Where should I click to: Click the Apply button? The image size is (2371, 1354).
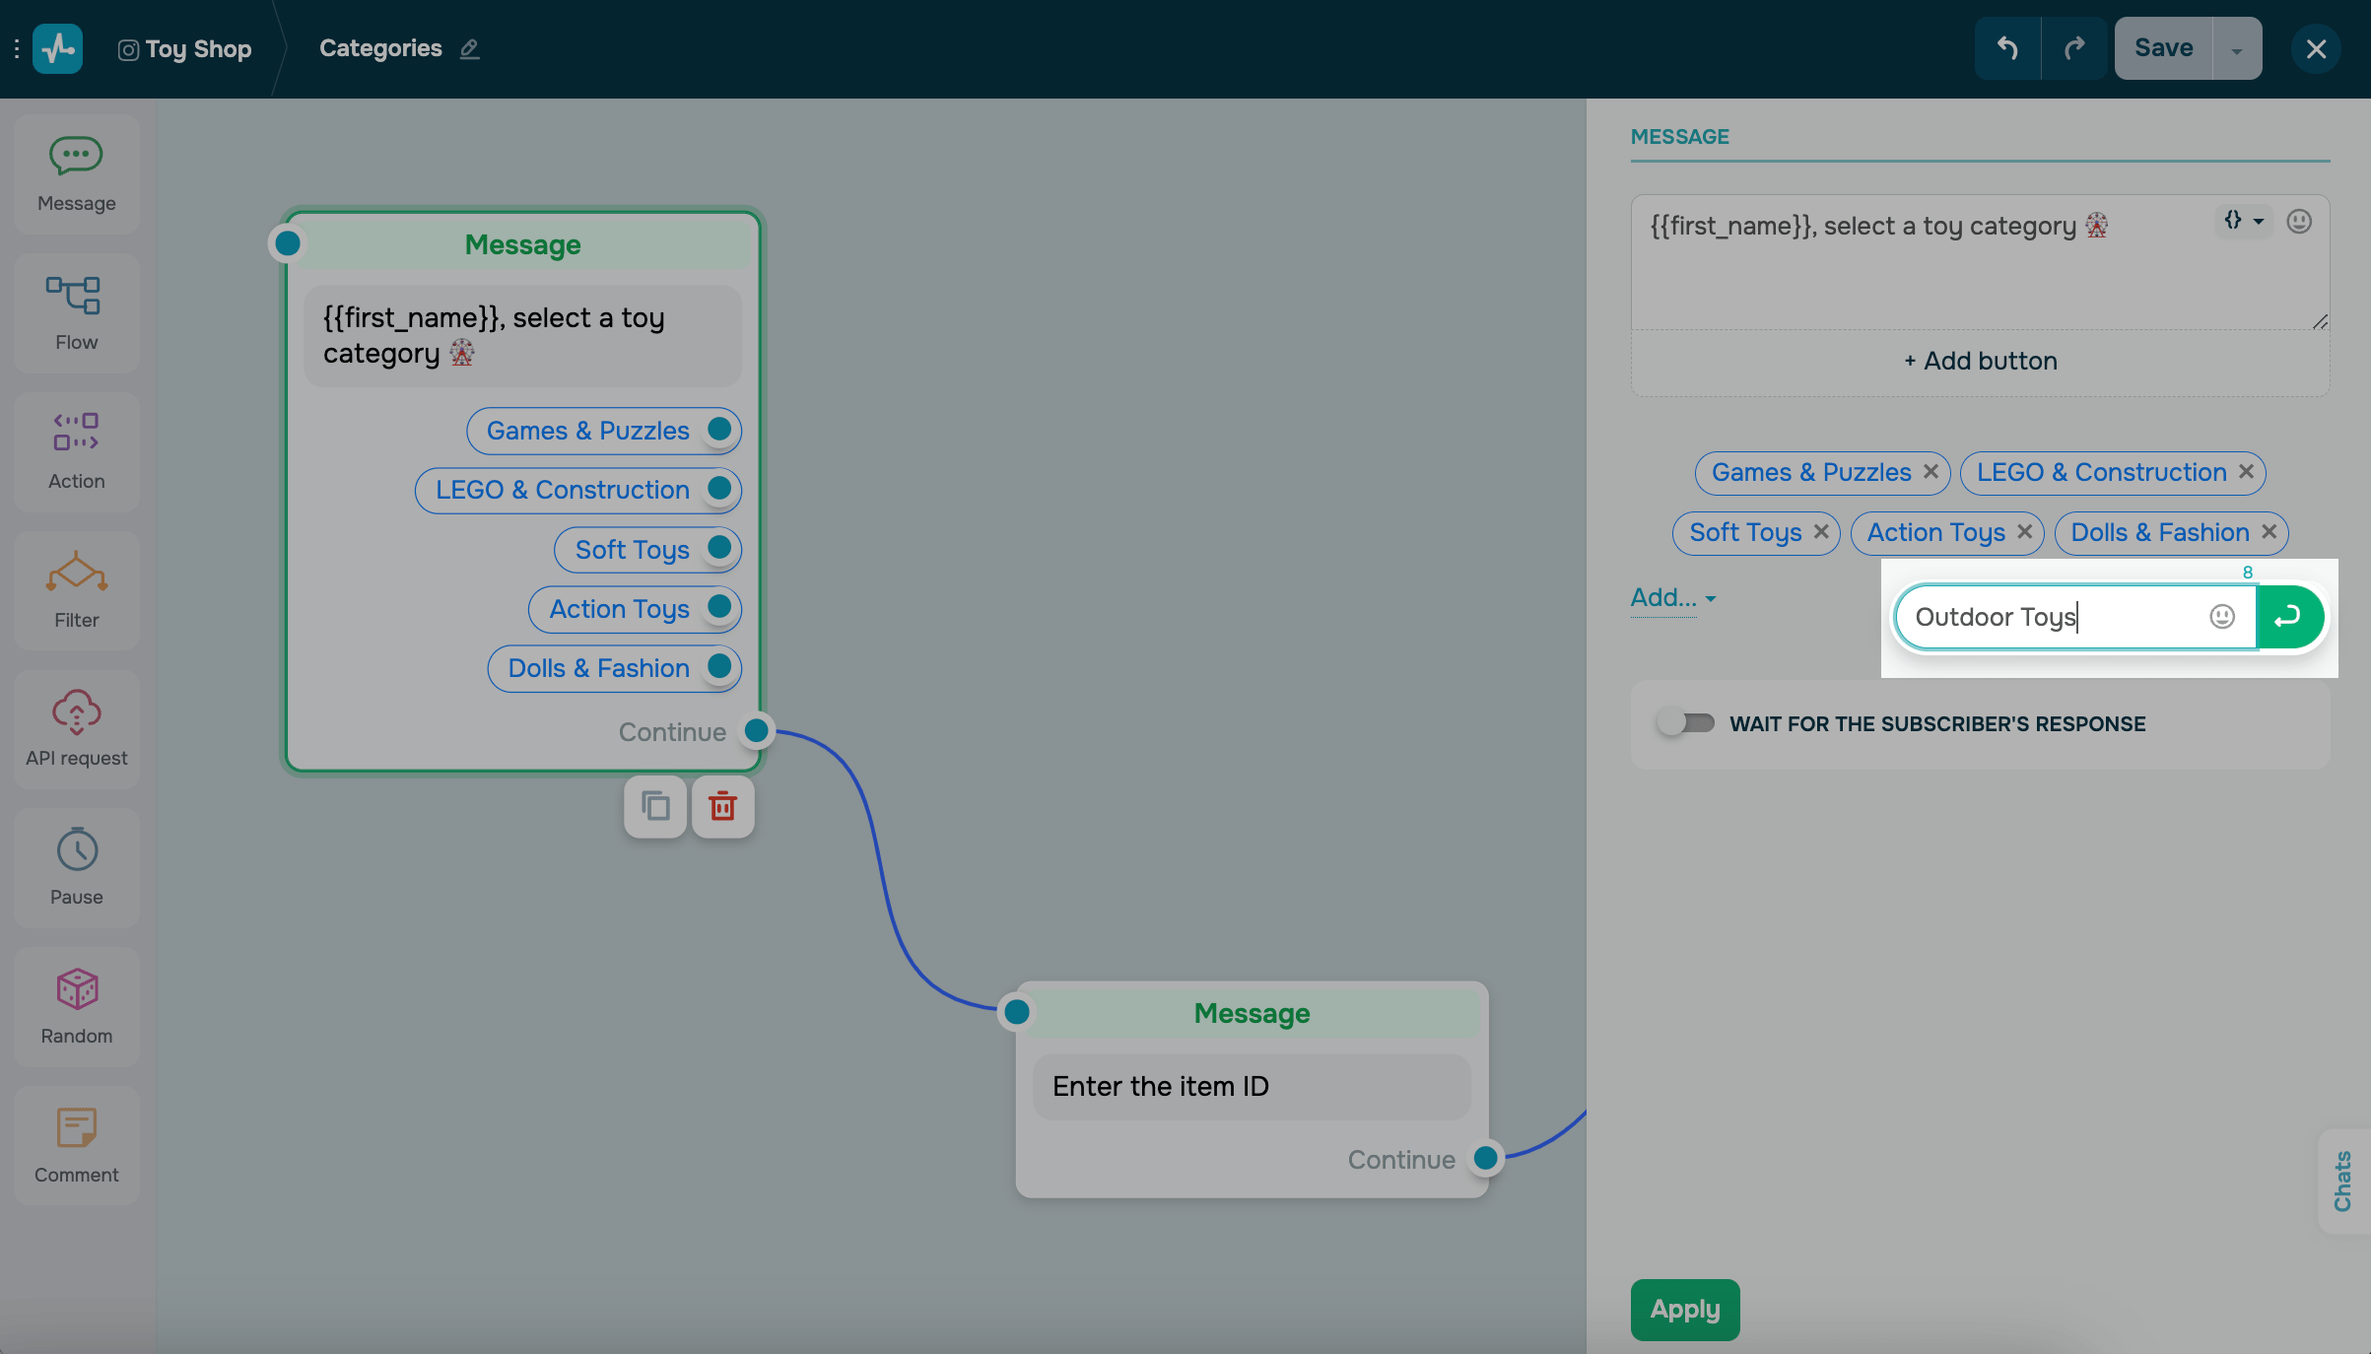tap(1685, 1310)
